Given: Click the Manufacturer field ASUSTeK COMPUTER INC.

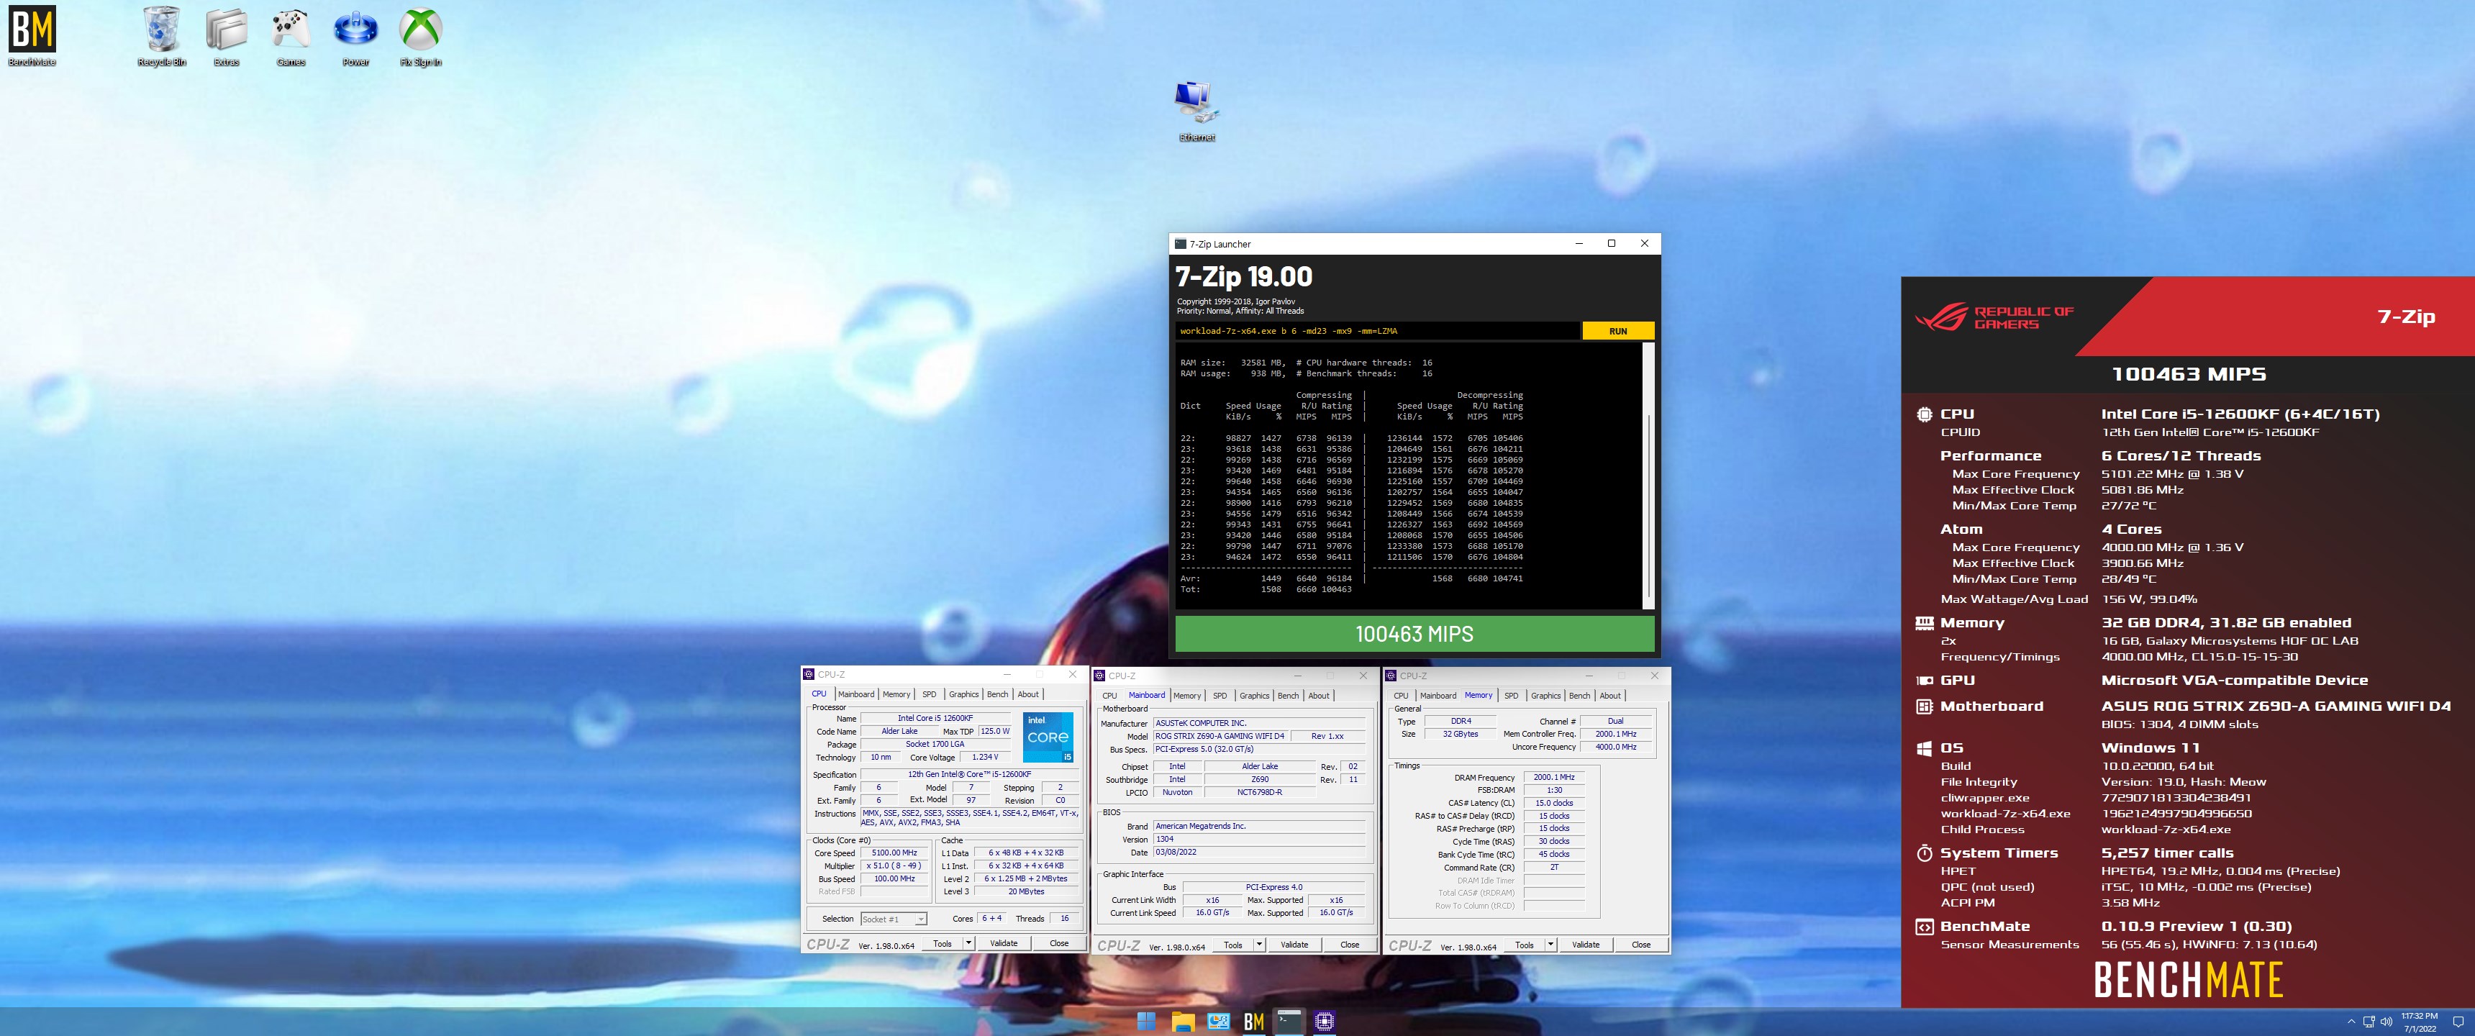Looking at the screenshot, I should (1260, 723).
